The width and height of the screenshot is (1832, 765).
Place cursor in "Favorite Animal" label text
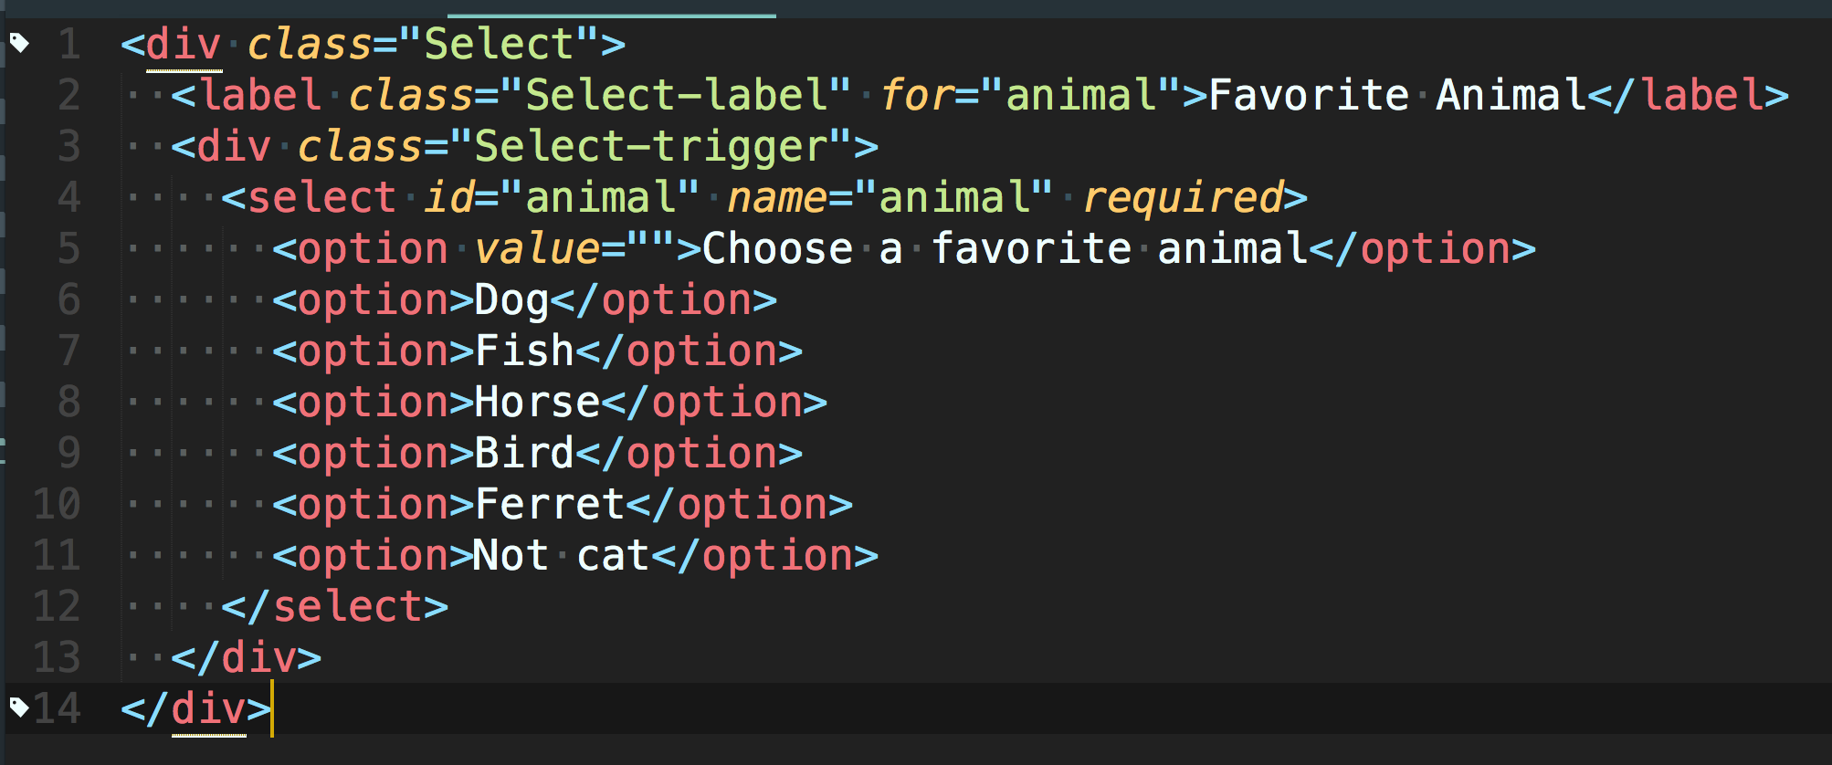click(1397, 95)
